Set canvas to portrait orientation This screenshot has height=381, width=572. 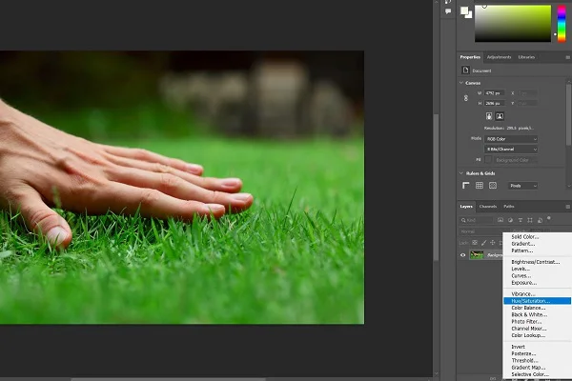tap(489, 116)
